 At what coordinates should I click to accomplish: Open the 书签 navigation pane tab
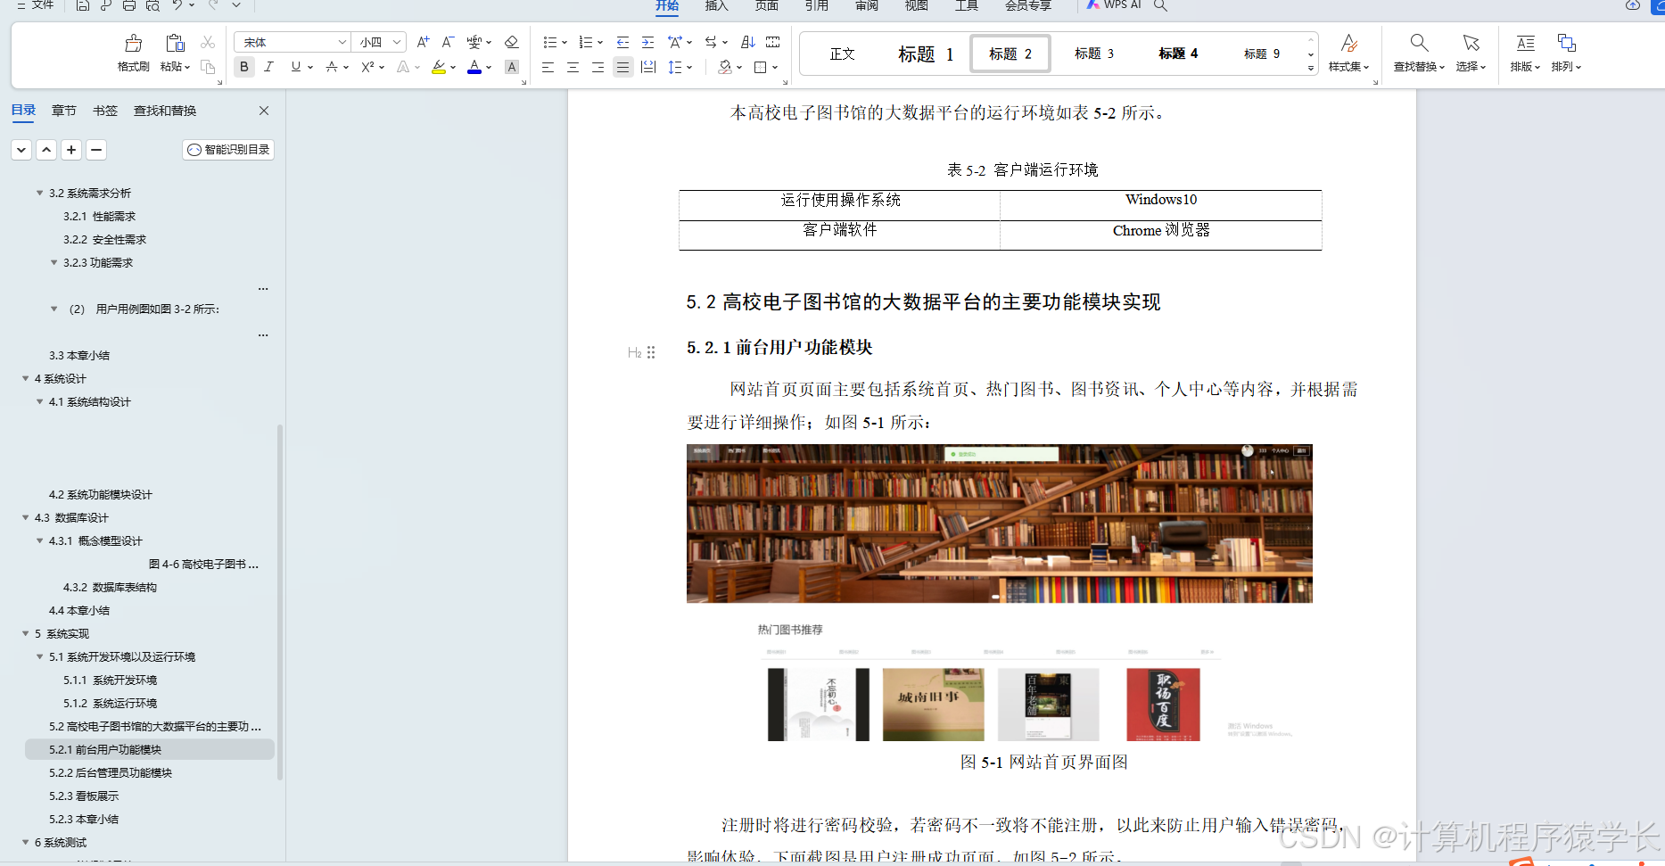105,111
